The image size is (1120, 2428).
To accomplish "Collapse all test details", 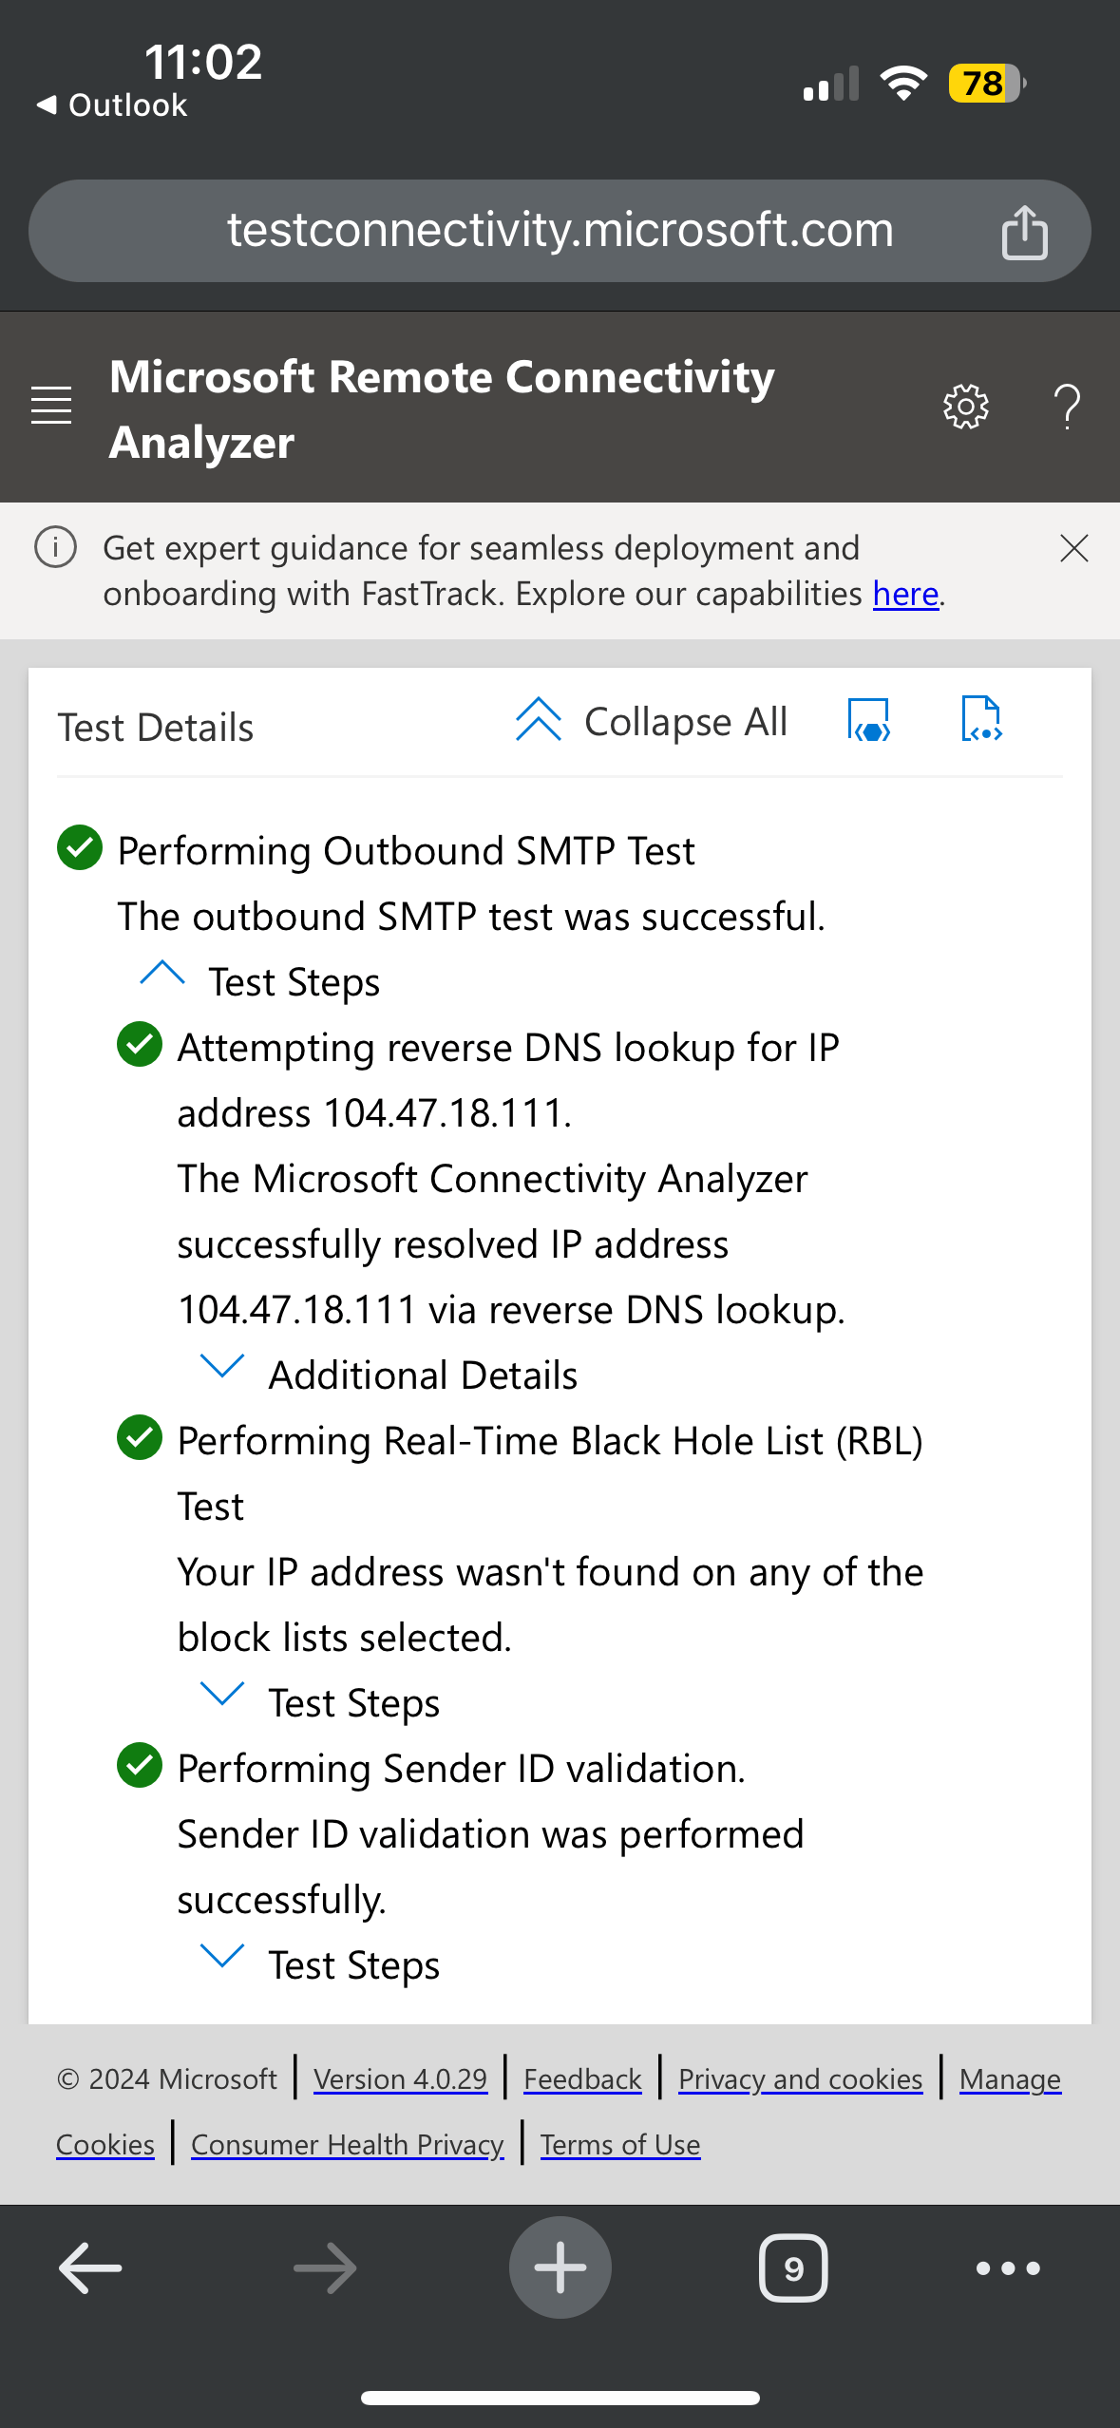I will coord(652,721).
